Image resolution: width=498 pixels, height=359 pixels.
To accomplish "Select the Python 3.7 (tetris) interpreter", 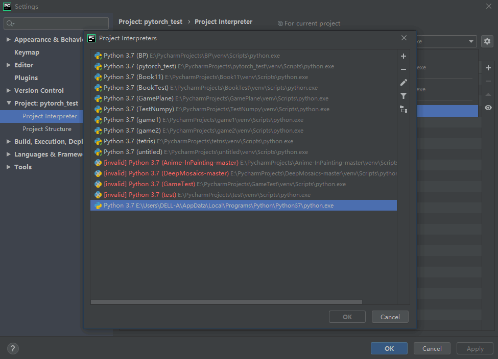I will tap(244, 141).
